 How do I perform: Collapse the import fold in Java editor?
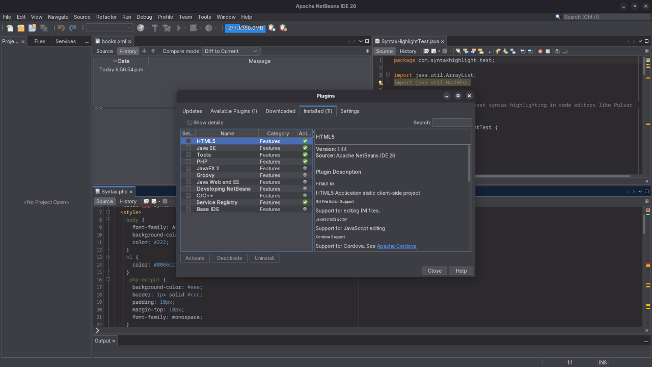coord(388,75)
